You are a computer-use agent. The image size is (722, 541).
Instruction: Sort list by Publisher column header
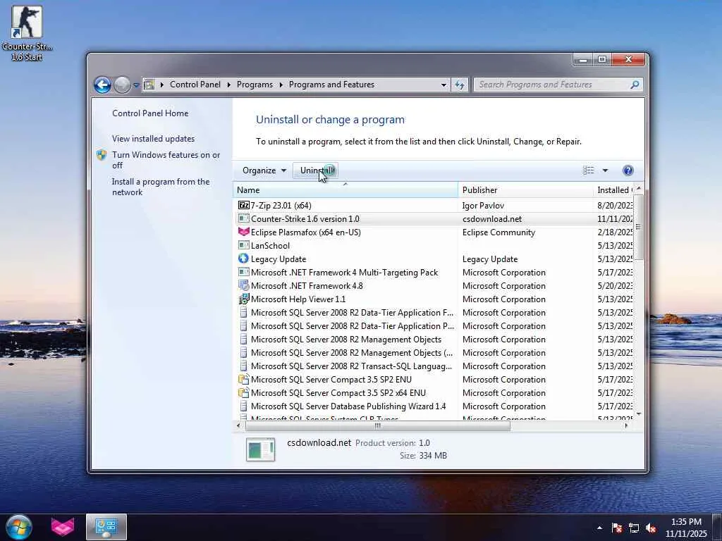click(525, 190)
